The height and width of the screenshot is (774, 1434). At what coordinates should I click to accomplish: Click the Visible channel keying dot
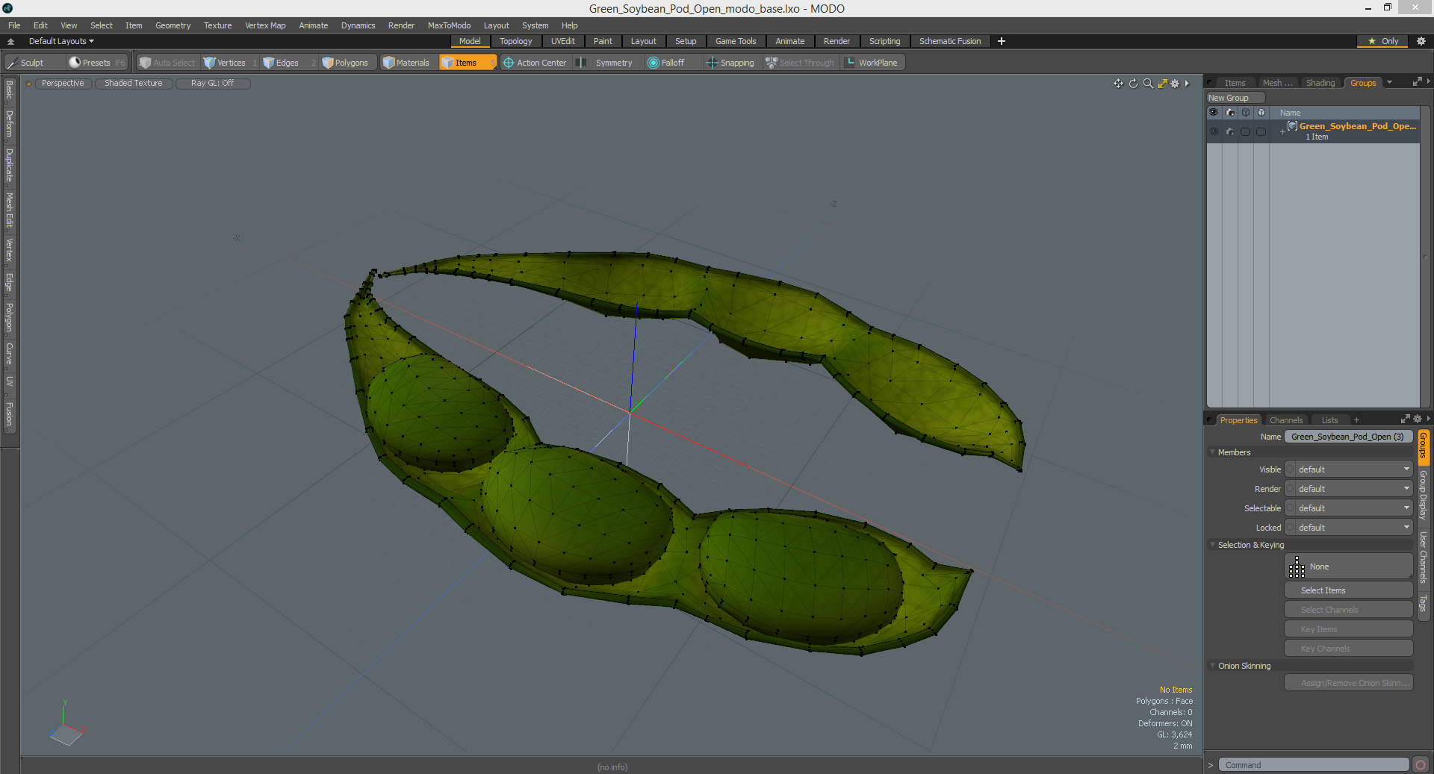(x=1290, y=469)
